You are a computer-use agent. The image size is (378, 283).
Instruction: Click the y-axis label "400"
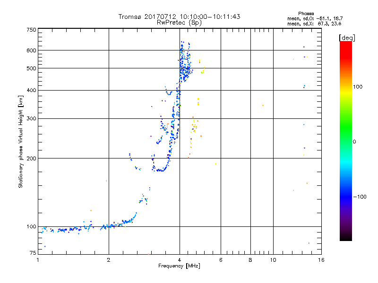31,90
